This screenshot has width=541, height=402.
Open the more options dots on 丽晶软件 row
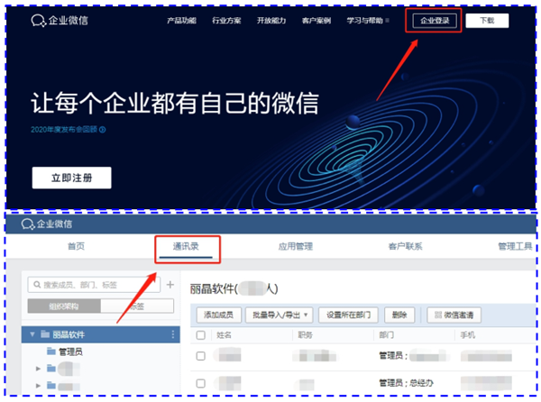coord(173,334)
